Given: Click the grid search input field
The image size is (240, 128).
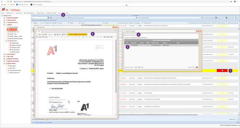Looking at the screenshot, I should (39, 18).
